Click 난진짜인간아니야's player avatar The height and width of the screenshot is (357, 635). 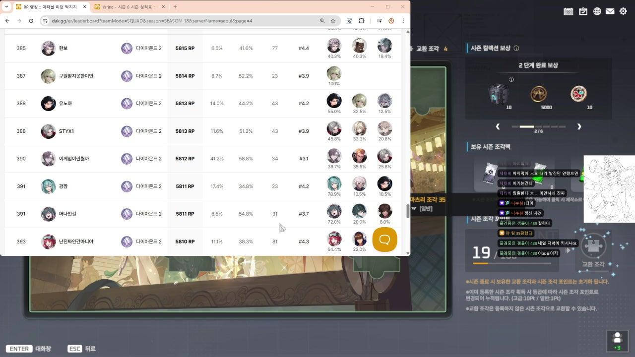pos(48,241)
